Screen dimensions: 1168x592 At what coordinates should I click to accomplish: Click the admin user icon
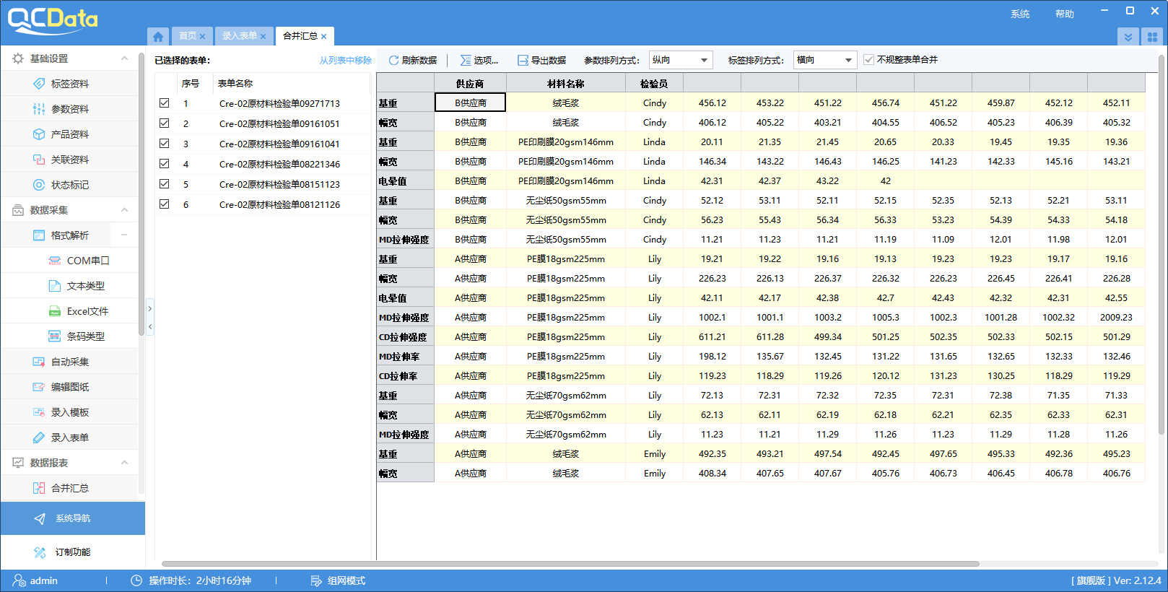pos(19,580)
